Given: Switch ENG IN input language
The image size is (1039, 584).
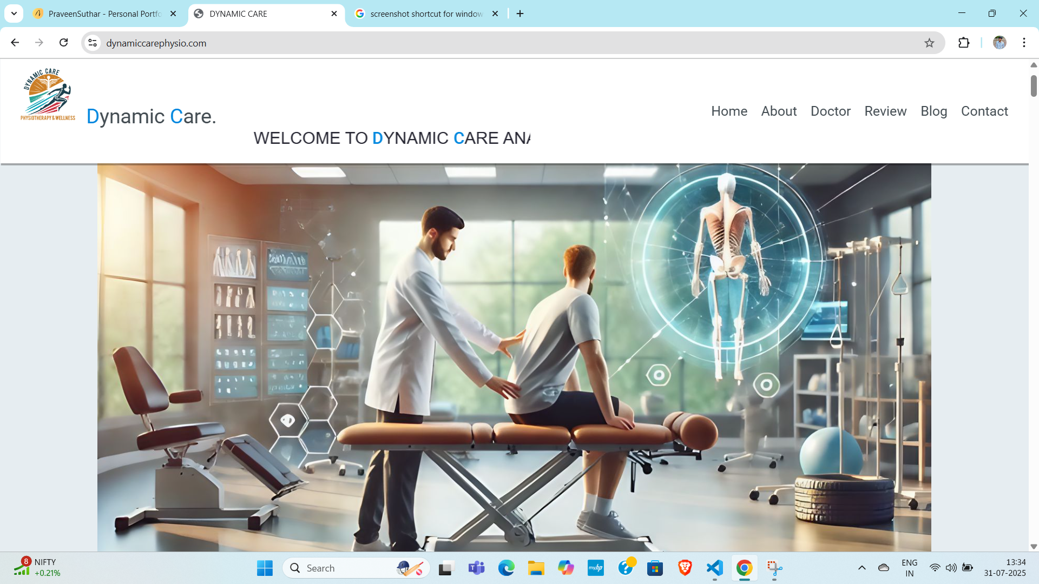Looking at the screenshot, I should coord(909,568).
